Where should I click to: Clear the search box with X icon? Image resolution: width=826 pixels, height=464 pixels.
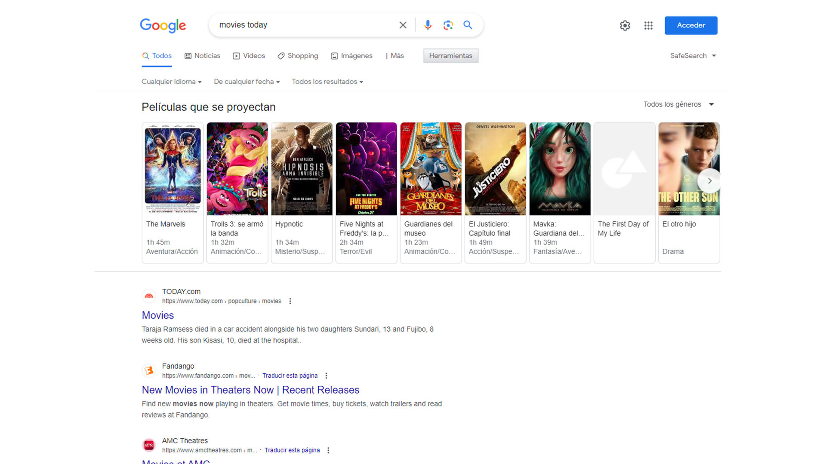[403, 25]
